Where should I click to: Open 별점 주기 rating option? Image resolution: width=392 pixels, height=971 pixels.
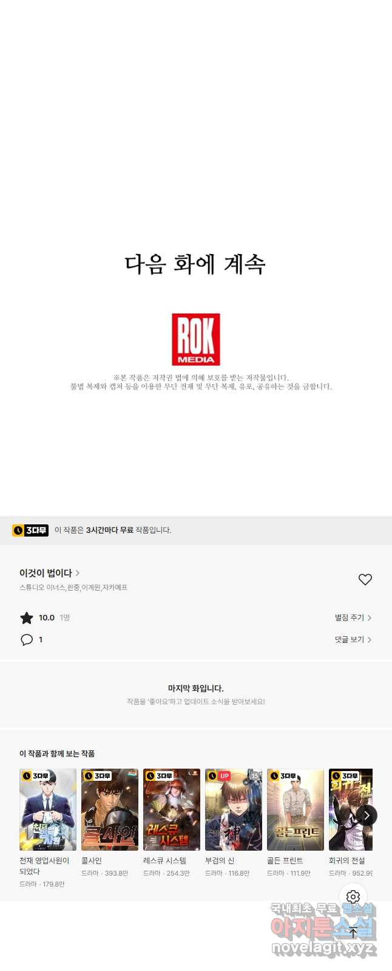pos(353,618)
